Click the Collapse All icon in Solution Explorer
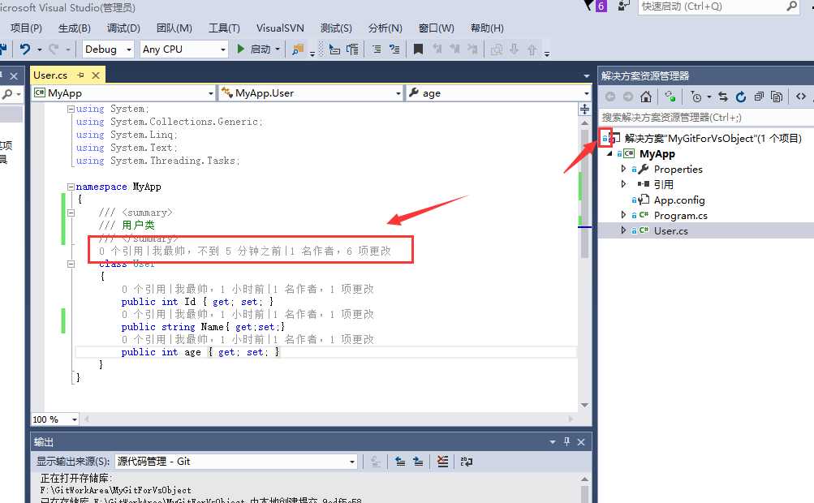This screenshot has width=814, height=503. point(759,97)
